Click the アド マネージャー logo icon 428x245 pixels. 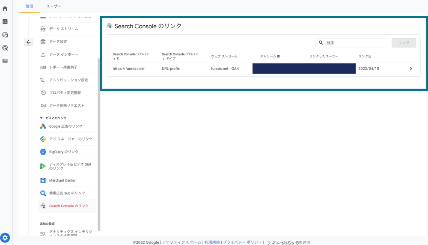click(x=43, y=139)
